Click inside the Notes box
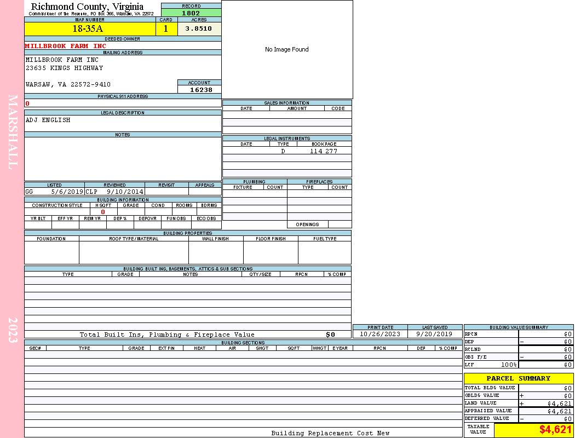The width and height of the screenshot is (575, 438). (123, 159)
